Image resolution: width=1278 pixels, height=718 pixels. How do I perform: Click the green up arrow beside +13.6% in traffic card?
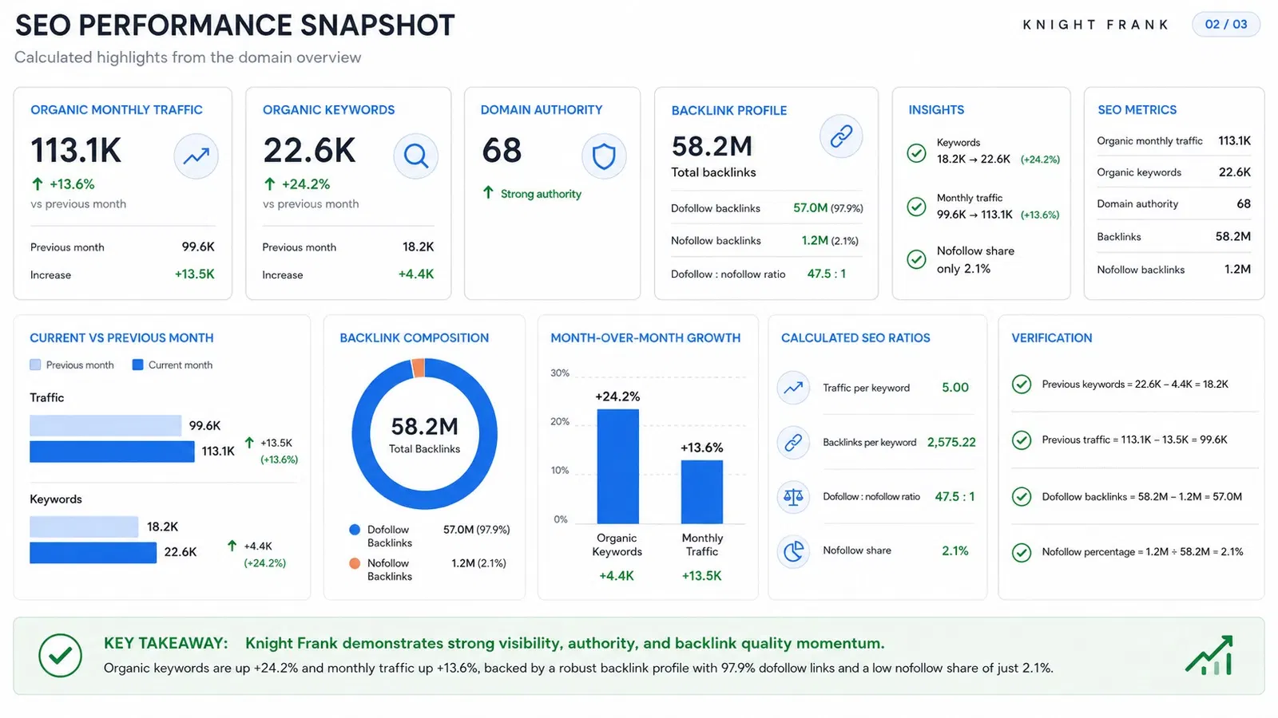(x=37, y=184)
